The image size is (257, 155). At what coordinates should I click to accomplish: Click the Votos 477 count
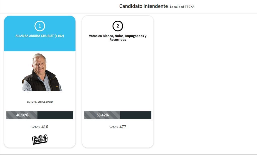click(x=118, y=127)
